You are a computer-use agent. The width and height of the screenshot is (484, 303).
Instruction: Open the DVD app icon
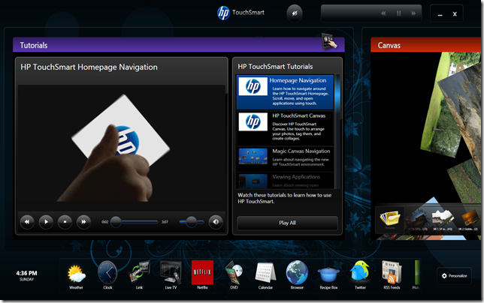coord(234,274)
